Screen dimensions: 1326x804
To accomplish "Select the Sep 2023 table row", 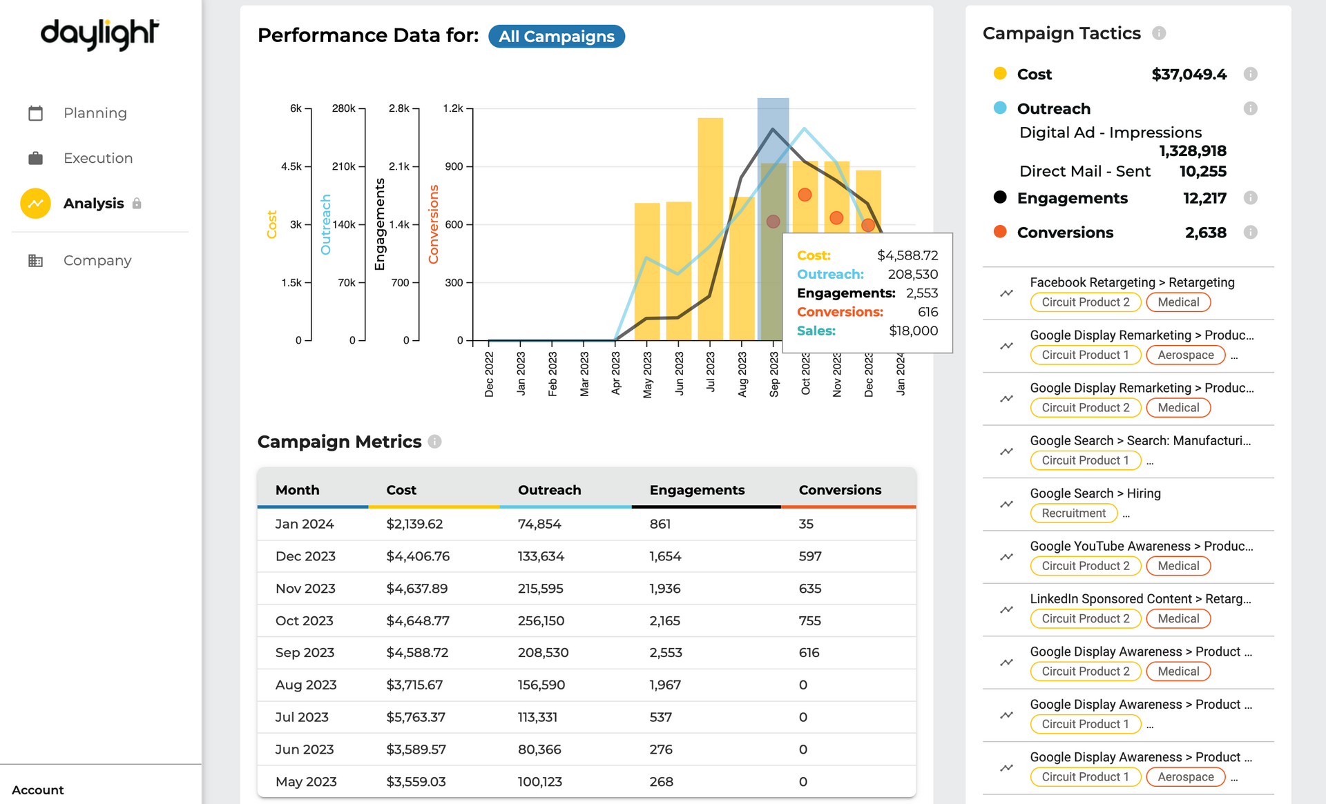I will click(586, 653).
